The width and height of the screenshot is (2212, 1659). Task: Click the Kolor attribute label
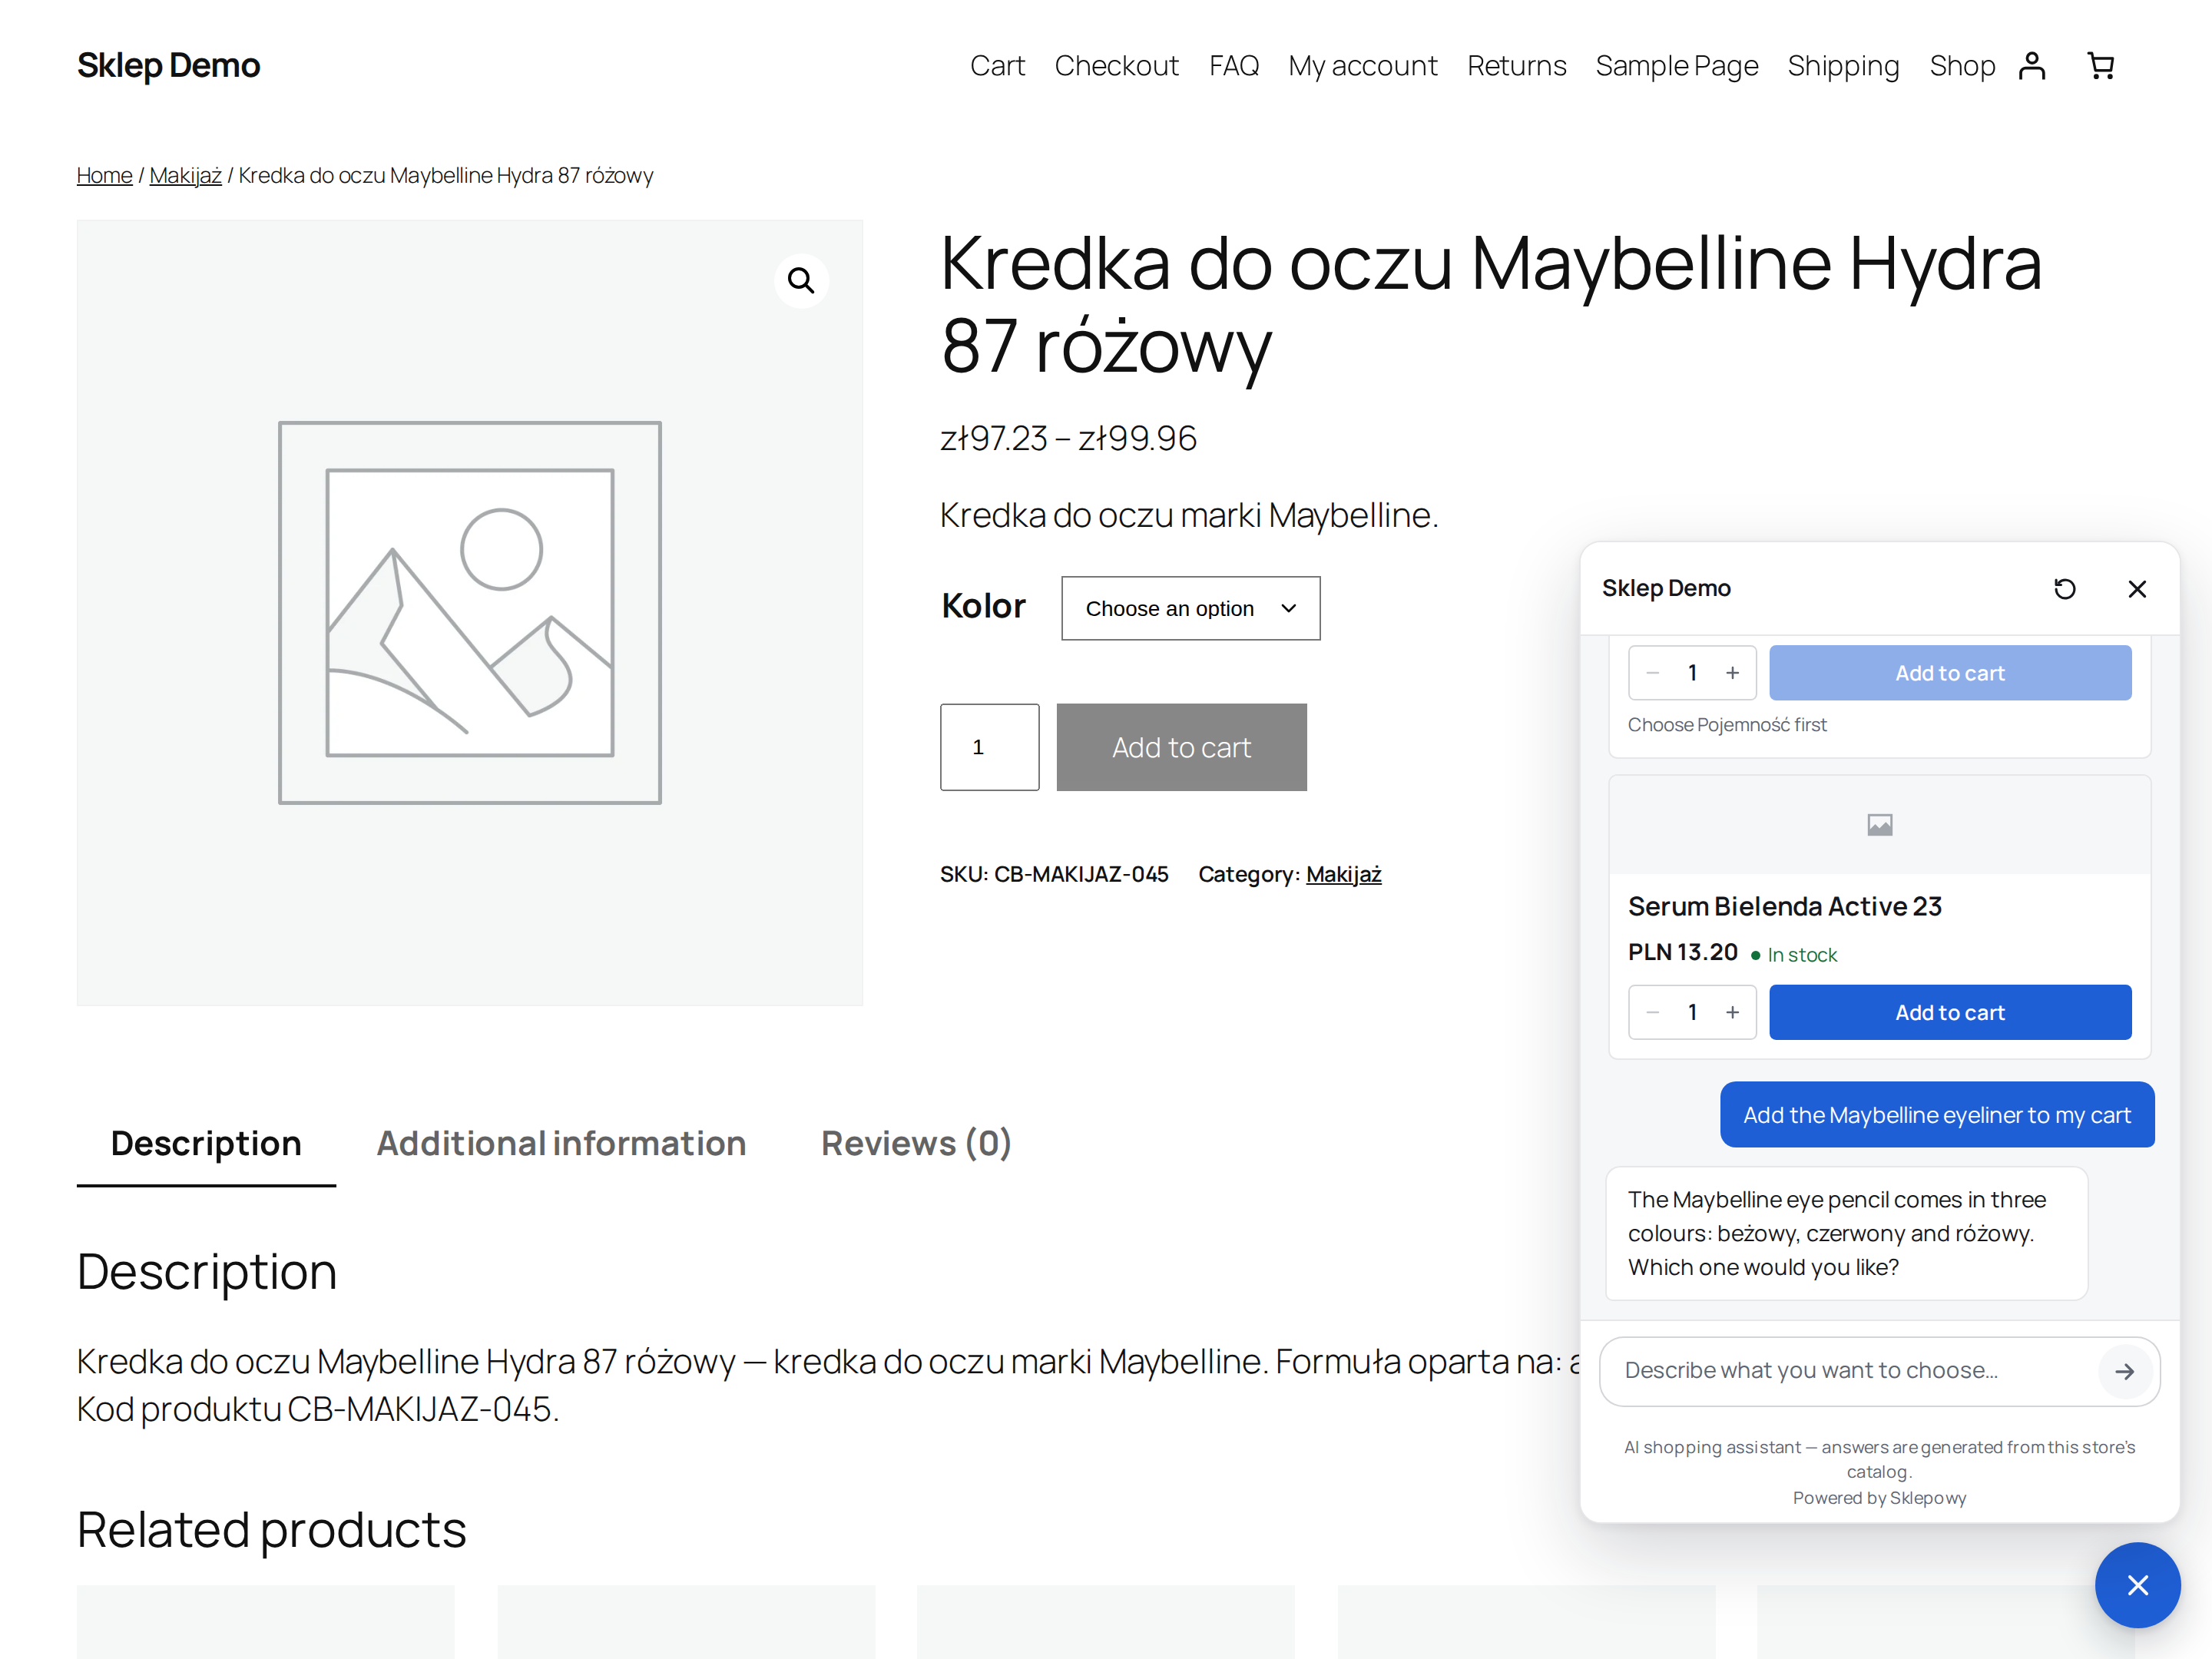(983, 606)
